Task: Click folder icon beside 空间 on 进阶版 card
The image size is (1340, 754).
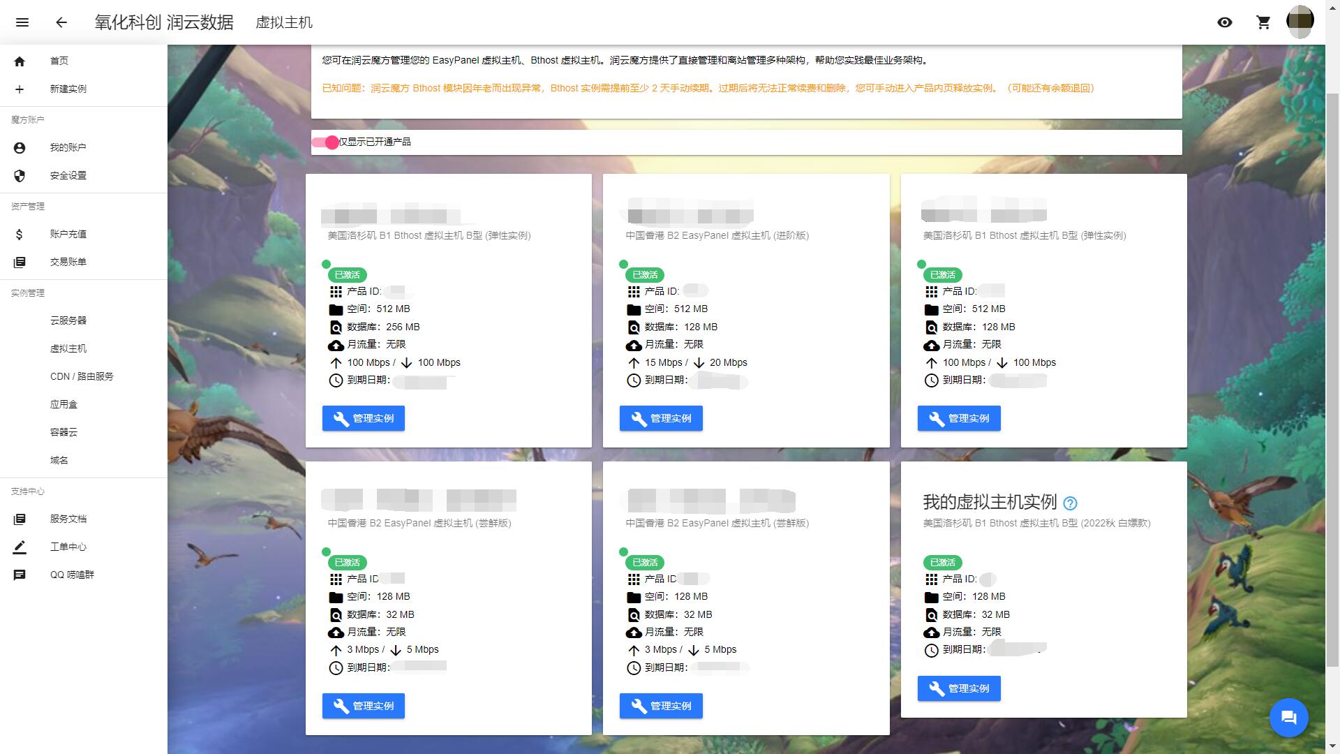Action: click(x=634, y=309)
